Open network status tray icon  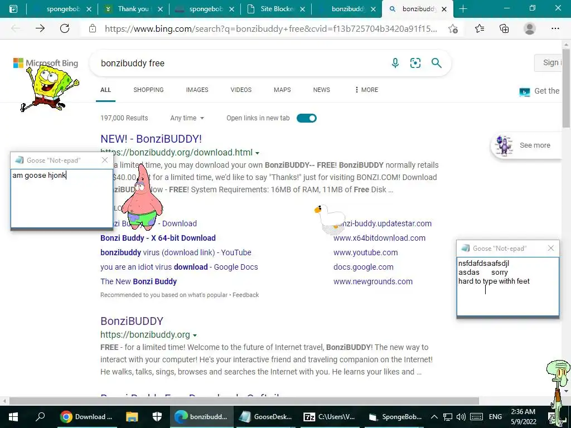[448, 417]
